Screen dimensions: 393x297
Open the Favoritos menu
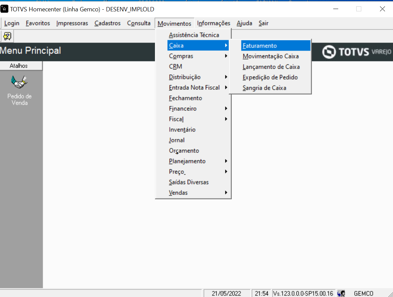[x=38, y=23]
